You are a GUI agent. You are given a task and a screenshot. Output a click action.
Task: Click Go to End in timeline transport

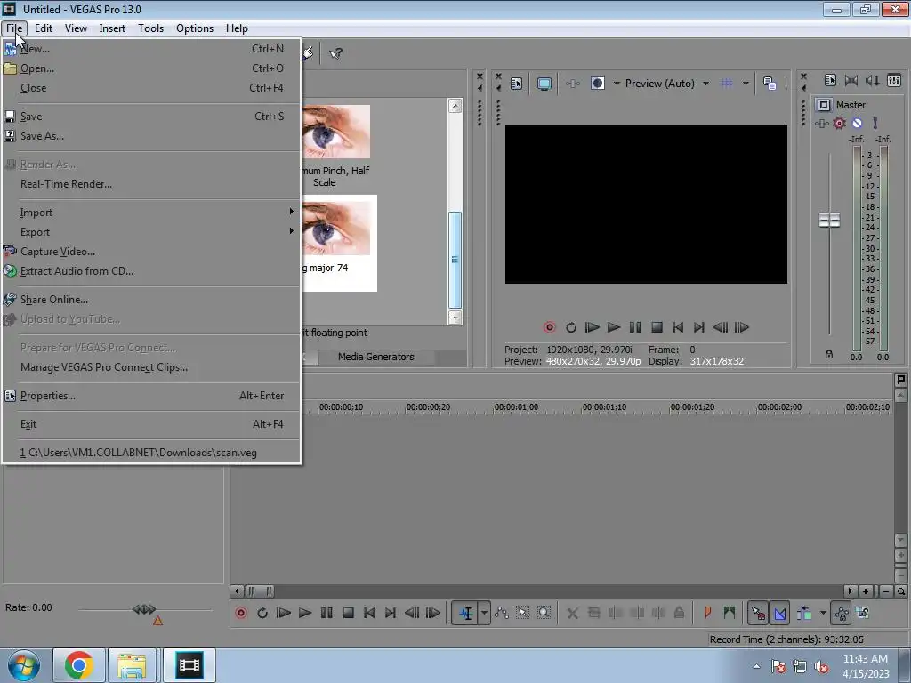point(391,613)
